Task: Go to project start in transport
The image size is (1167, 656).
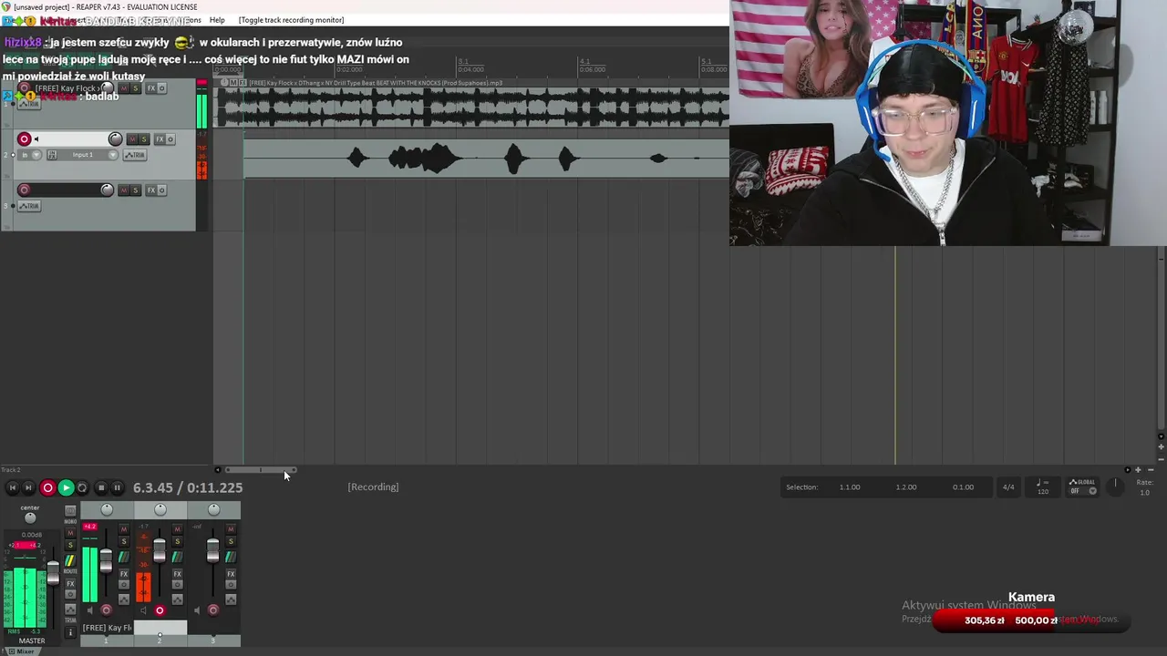Action: pyautogui.click(x=12, y=487)
